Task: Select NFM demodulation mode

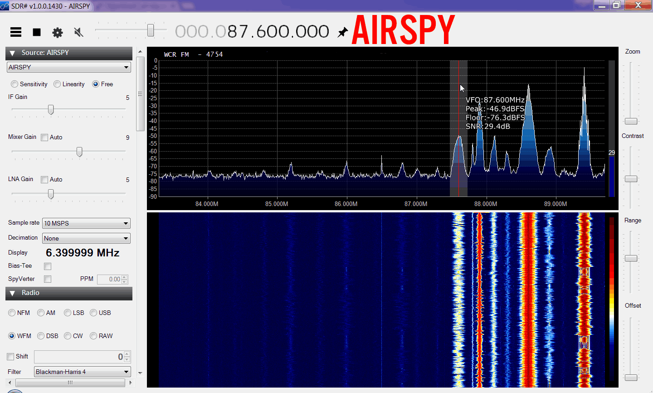Action: pos(12,313)
